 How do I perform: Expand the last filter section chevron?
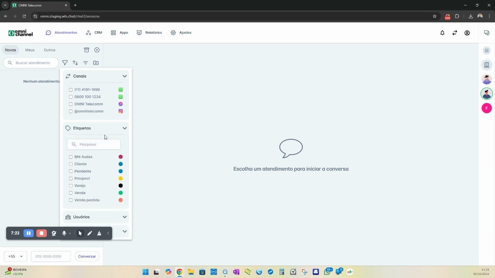coord(125,231)
